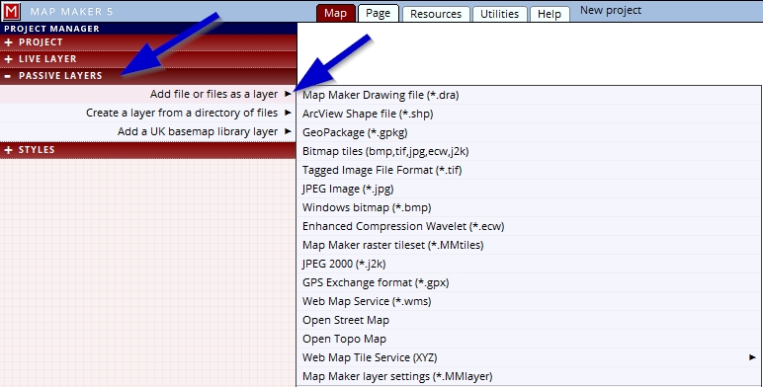Click the PROJECT MANAGER panel header
Viewport: 763px width, 387px height.
pyautogui.click(x=148, y=29)
